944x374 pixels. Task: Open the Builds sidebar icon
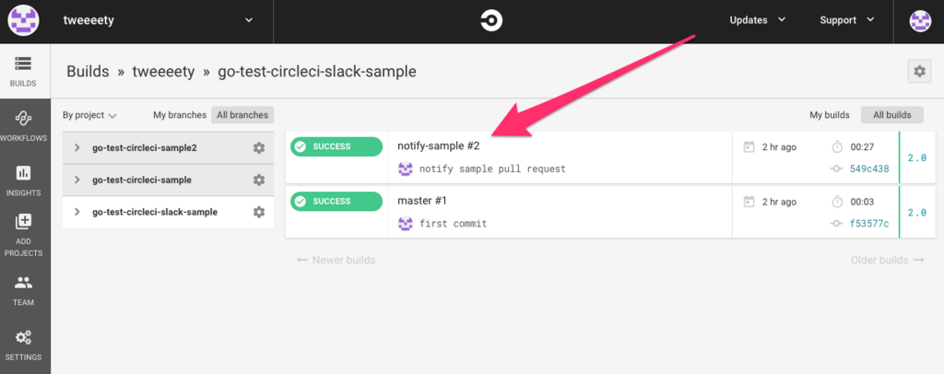[x=24, y=71]
